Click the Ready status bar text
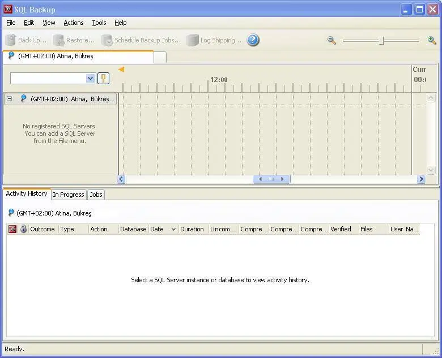Viewport: 442px width, 358px height. point(14,350)
